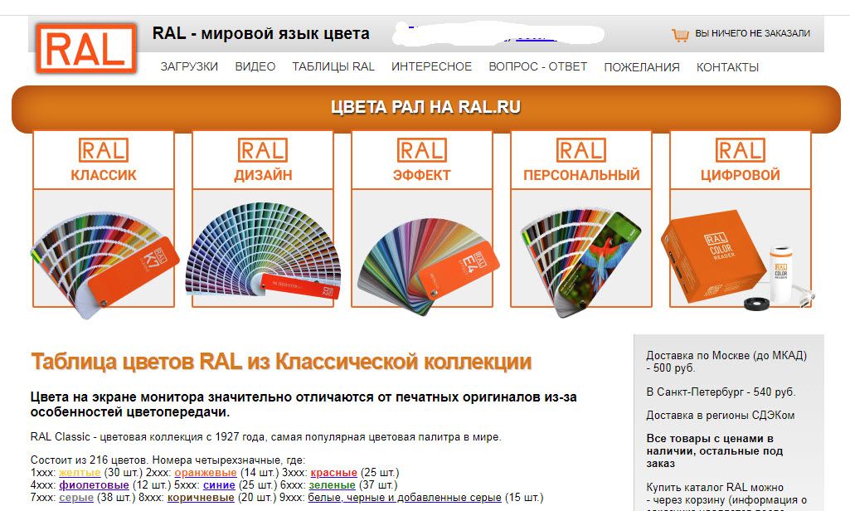This screenshot has width=850, height=511.
Task: Click the RAL Classic 1927 года description
Action: 265,437
